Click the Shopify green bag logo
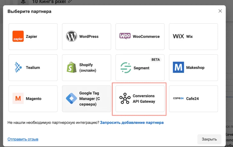Viewport: 233px width, 147px height. click(x=71, y=67)
